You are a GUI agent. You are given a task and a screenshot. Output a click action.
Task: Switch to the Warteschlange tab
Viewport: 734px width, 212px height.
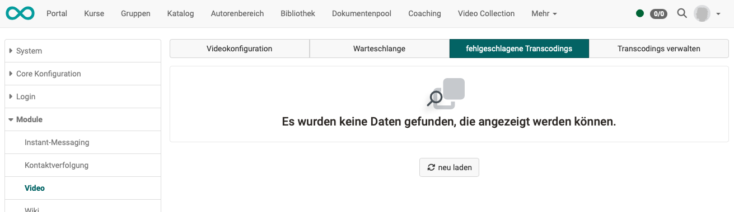(379, 49)
